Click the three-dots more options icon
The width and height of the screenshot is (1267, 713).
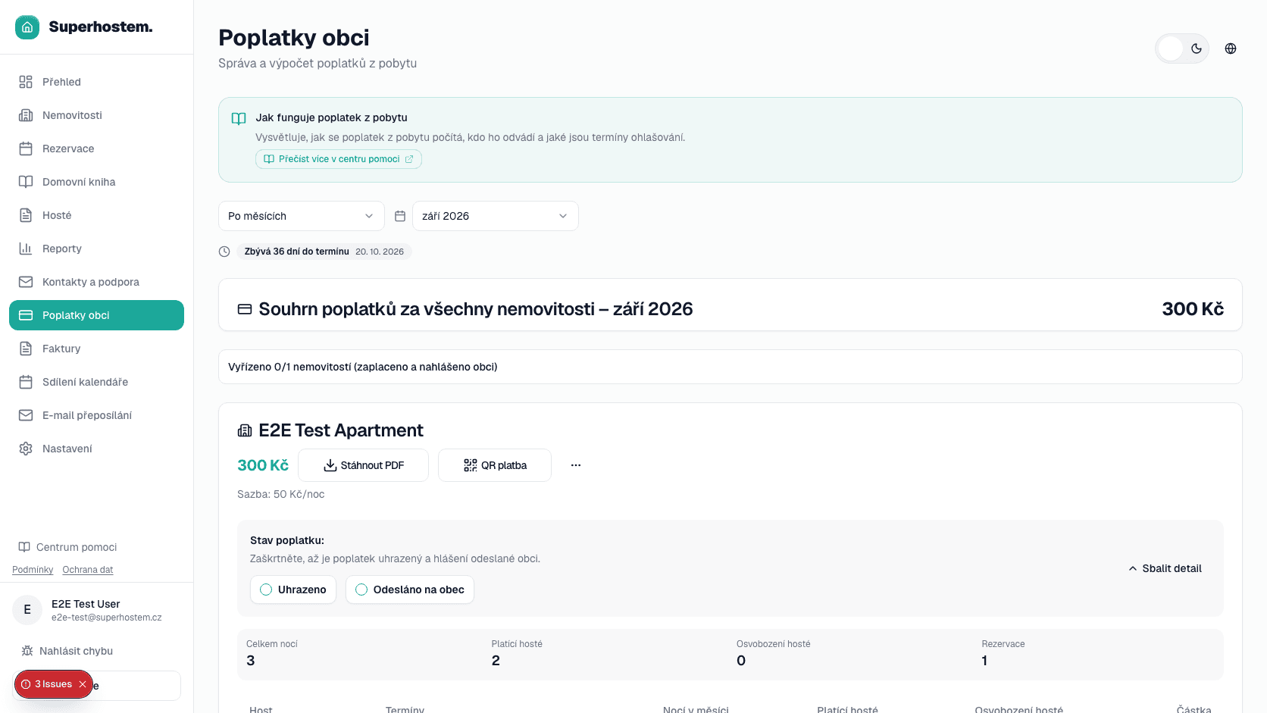click(576, 465)
